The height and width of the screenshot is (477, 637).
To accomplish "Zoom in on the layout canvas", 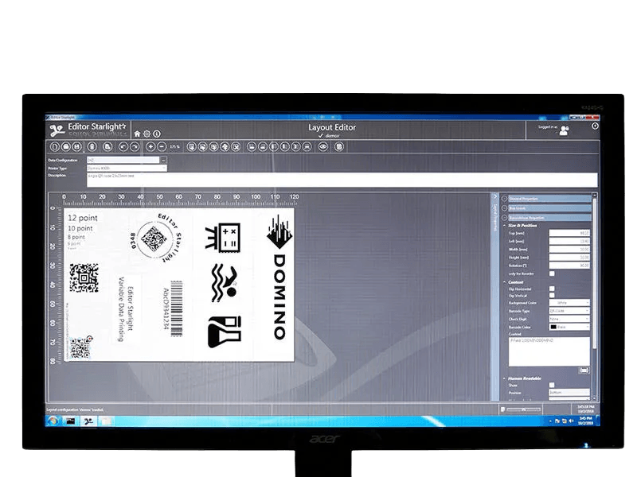I will tap(150, 147).
